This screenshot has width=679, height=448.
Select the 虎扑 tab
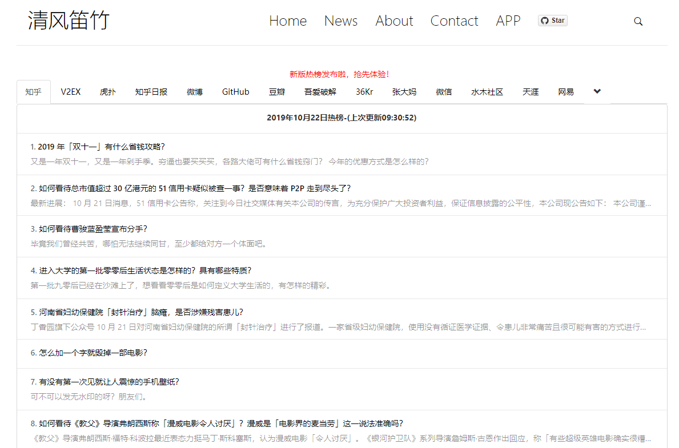[x=107, y=92]
